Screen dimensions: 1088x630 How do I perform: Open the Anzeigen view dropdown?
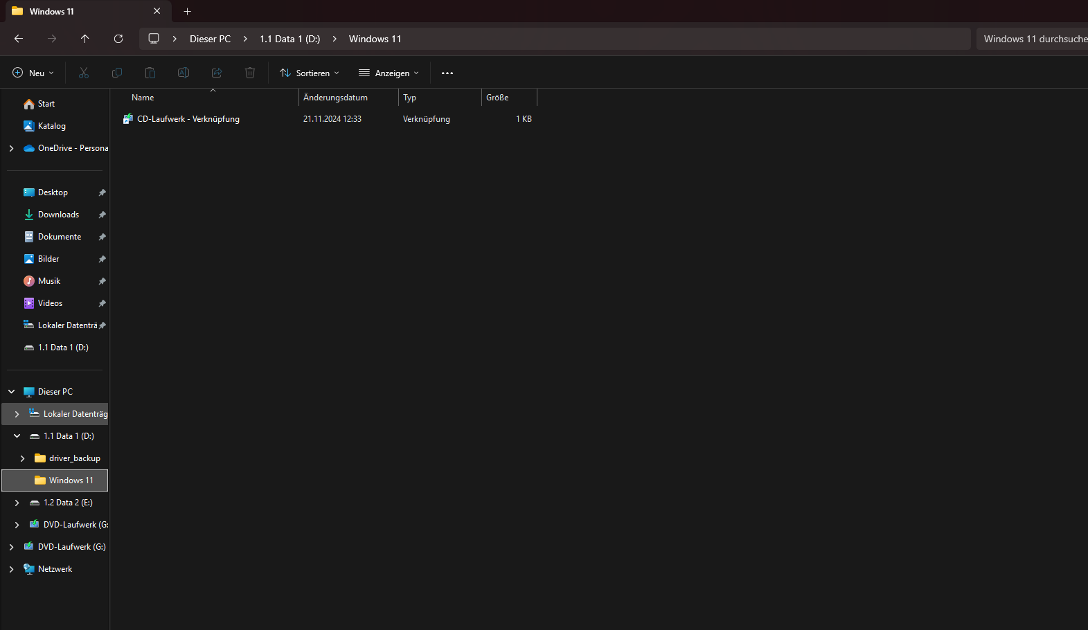pyautogui.click(x=389, y=73)
